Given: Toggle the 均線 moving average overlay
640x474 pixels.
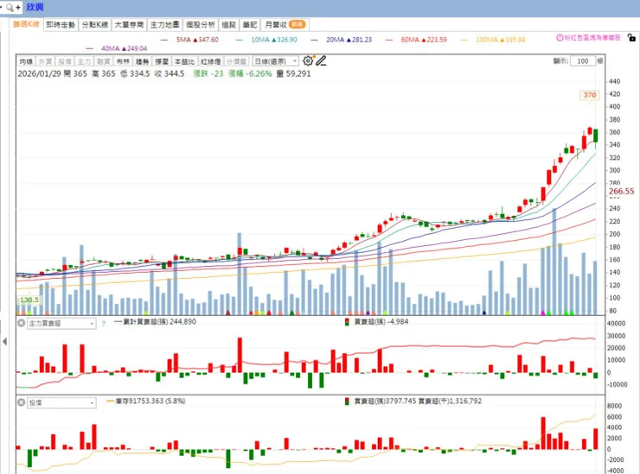Looking at the screenshot, I should click(x=26, y=61).
